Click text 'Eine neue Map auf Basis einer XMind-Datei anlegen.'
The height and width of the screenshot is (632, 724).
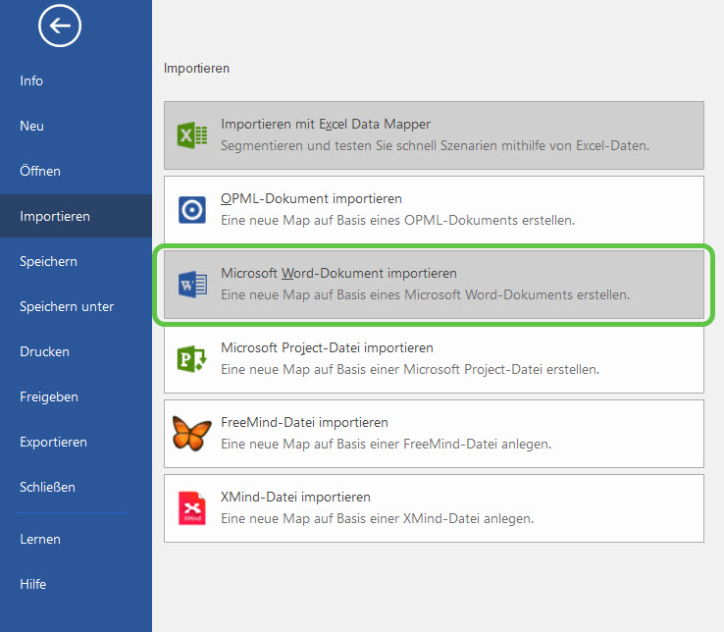[378, 519]
